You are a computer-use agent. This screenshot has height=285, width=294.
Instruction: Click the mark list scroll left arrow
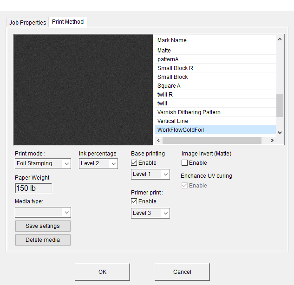[x=158, y=140]
